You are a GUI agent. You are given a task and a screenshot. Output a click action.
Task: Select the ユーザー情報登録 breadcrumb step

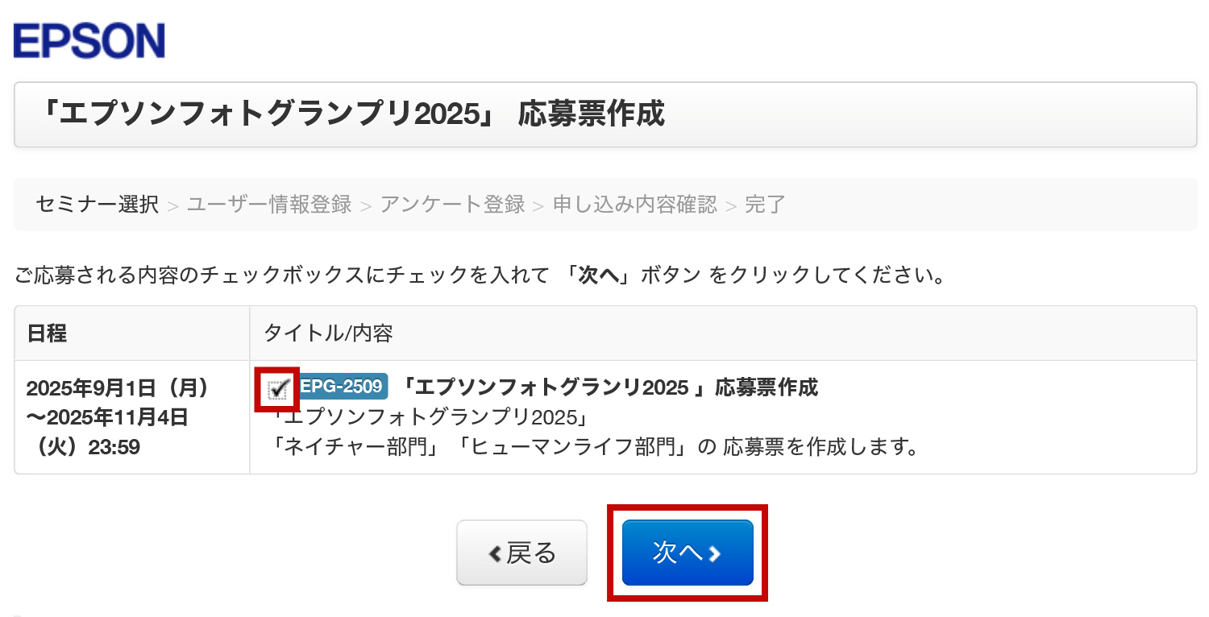pyautogui.click(x=269, y=205)
